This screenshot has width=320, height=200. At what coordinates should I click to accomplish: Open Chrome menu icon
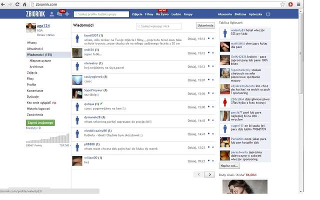coord(313,4)
